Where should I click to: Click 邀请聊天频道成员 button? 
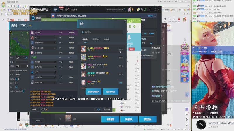point(93,92)
